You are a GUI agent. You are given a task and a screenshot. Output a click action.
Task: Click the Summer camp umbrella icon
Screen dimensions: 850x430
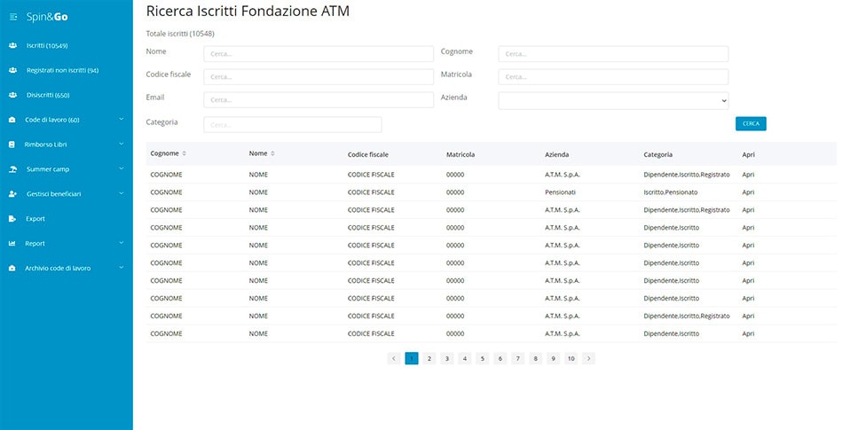(12, 169)
